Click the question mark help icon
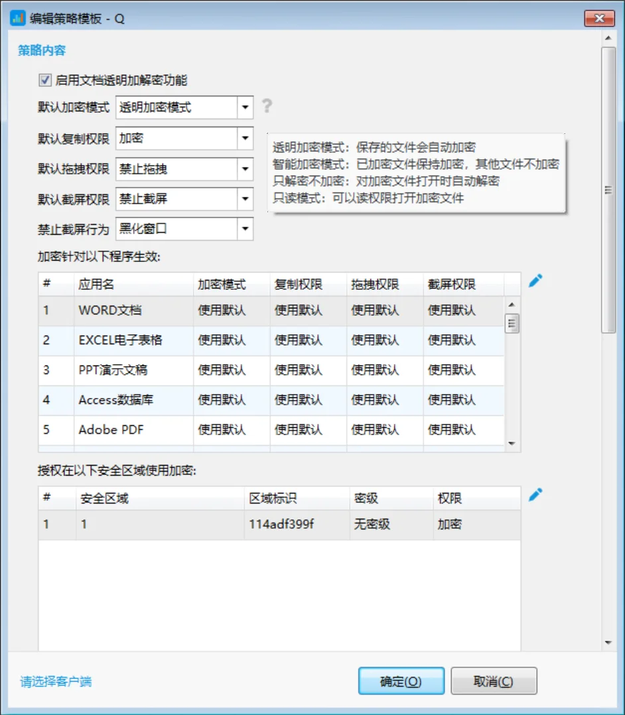Image resolution: width=625 pixels, height=715 pixels. 266,107
